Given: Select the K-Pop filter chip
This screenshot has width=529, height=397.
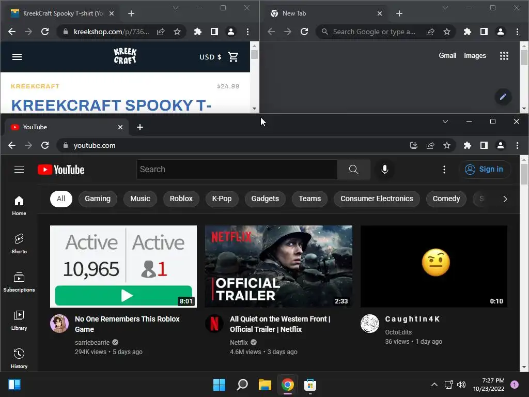Looking at the screenshot, I should tap(222, 199).
